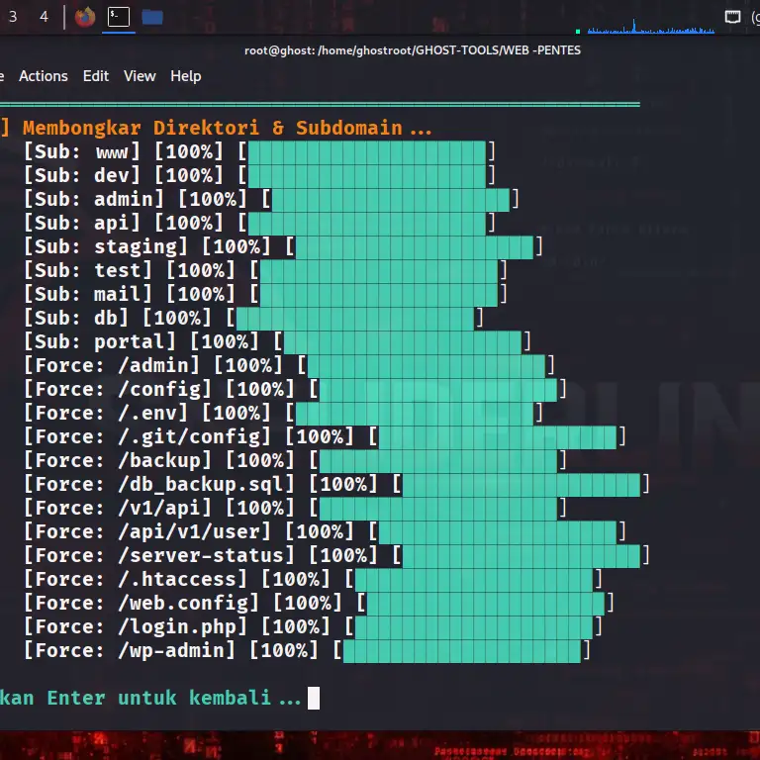Click the CPU usage graph monitor
This screenshot has width=760, height=760.
click(x=650, y=26)
